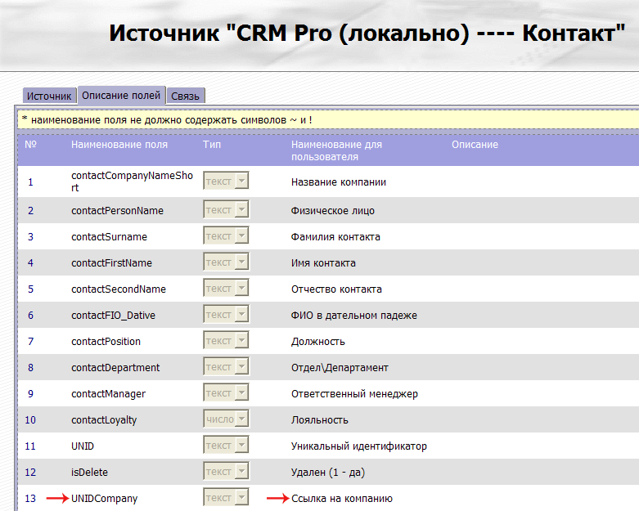
Task: Click the Тип column header
Action: click(212, 145)
